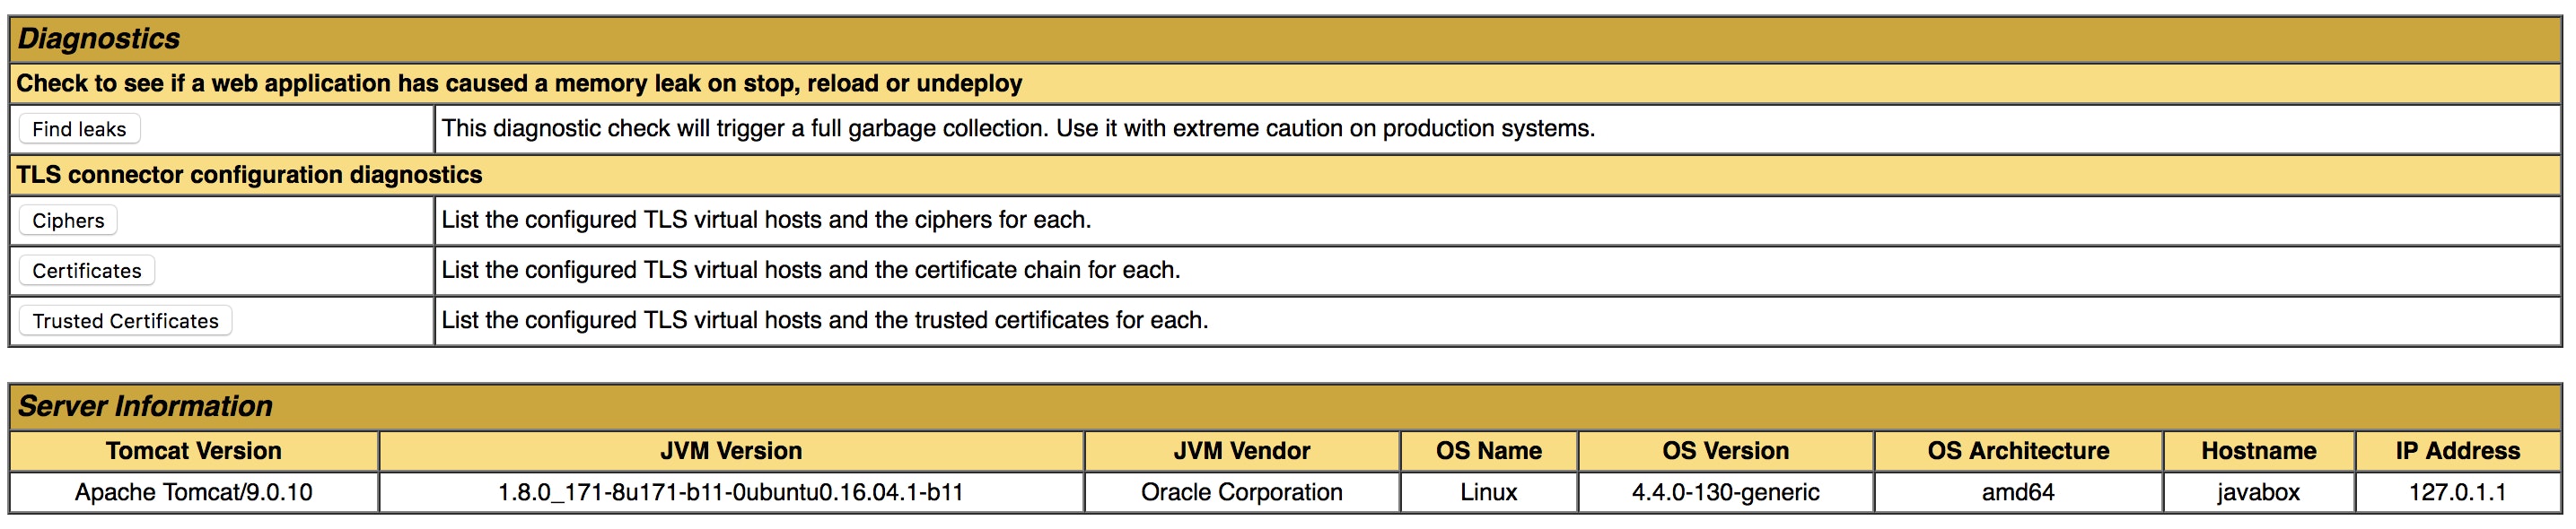Click the full garbage collection warning text
Viewport: 2576px width, 529px height.
1018,129
